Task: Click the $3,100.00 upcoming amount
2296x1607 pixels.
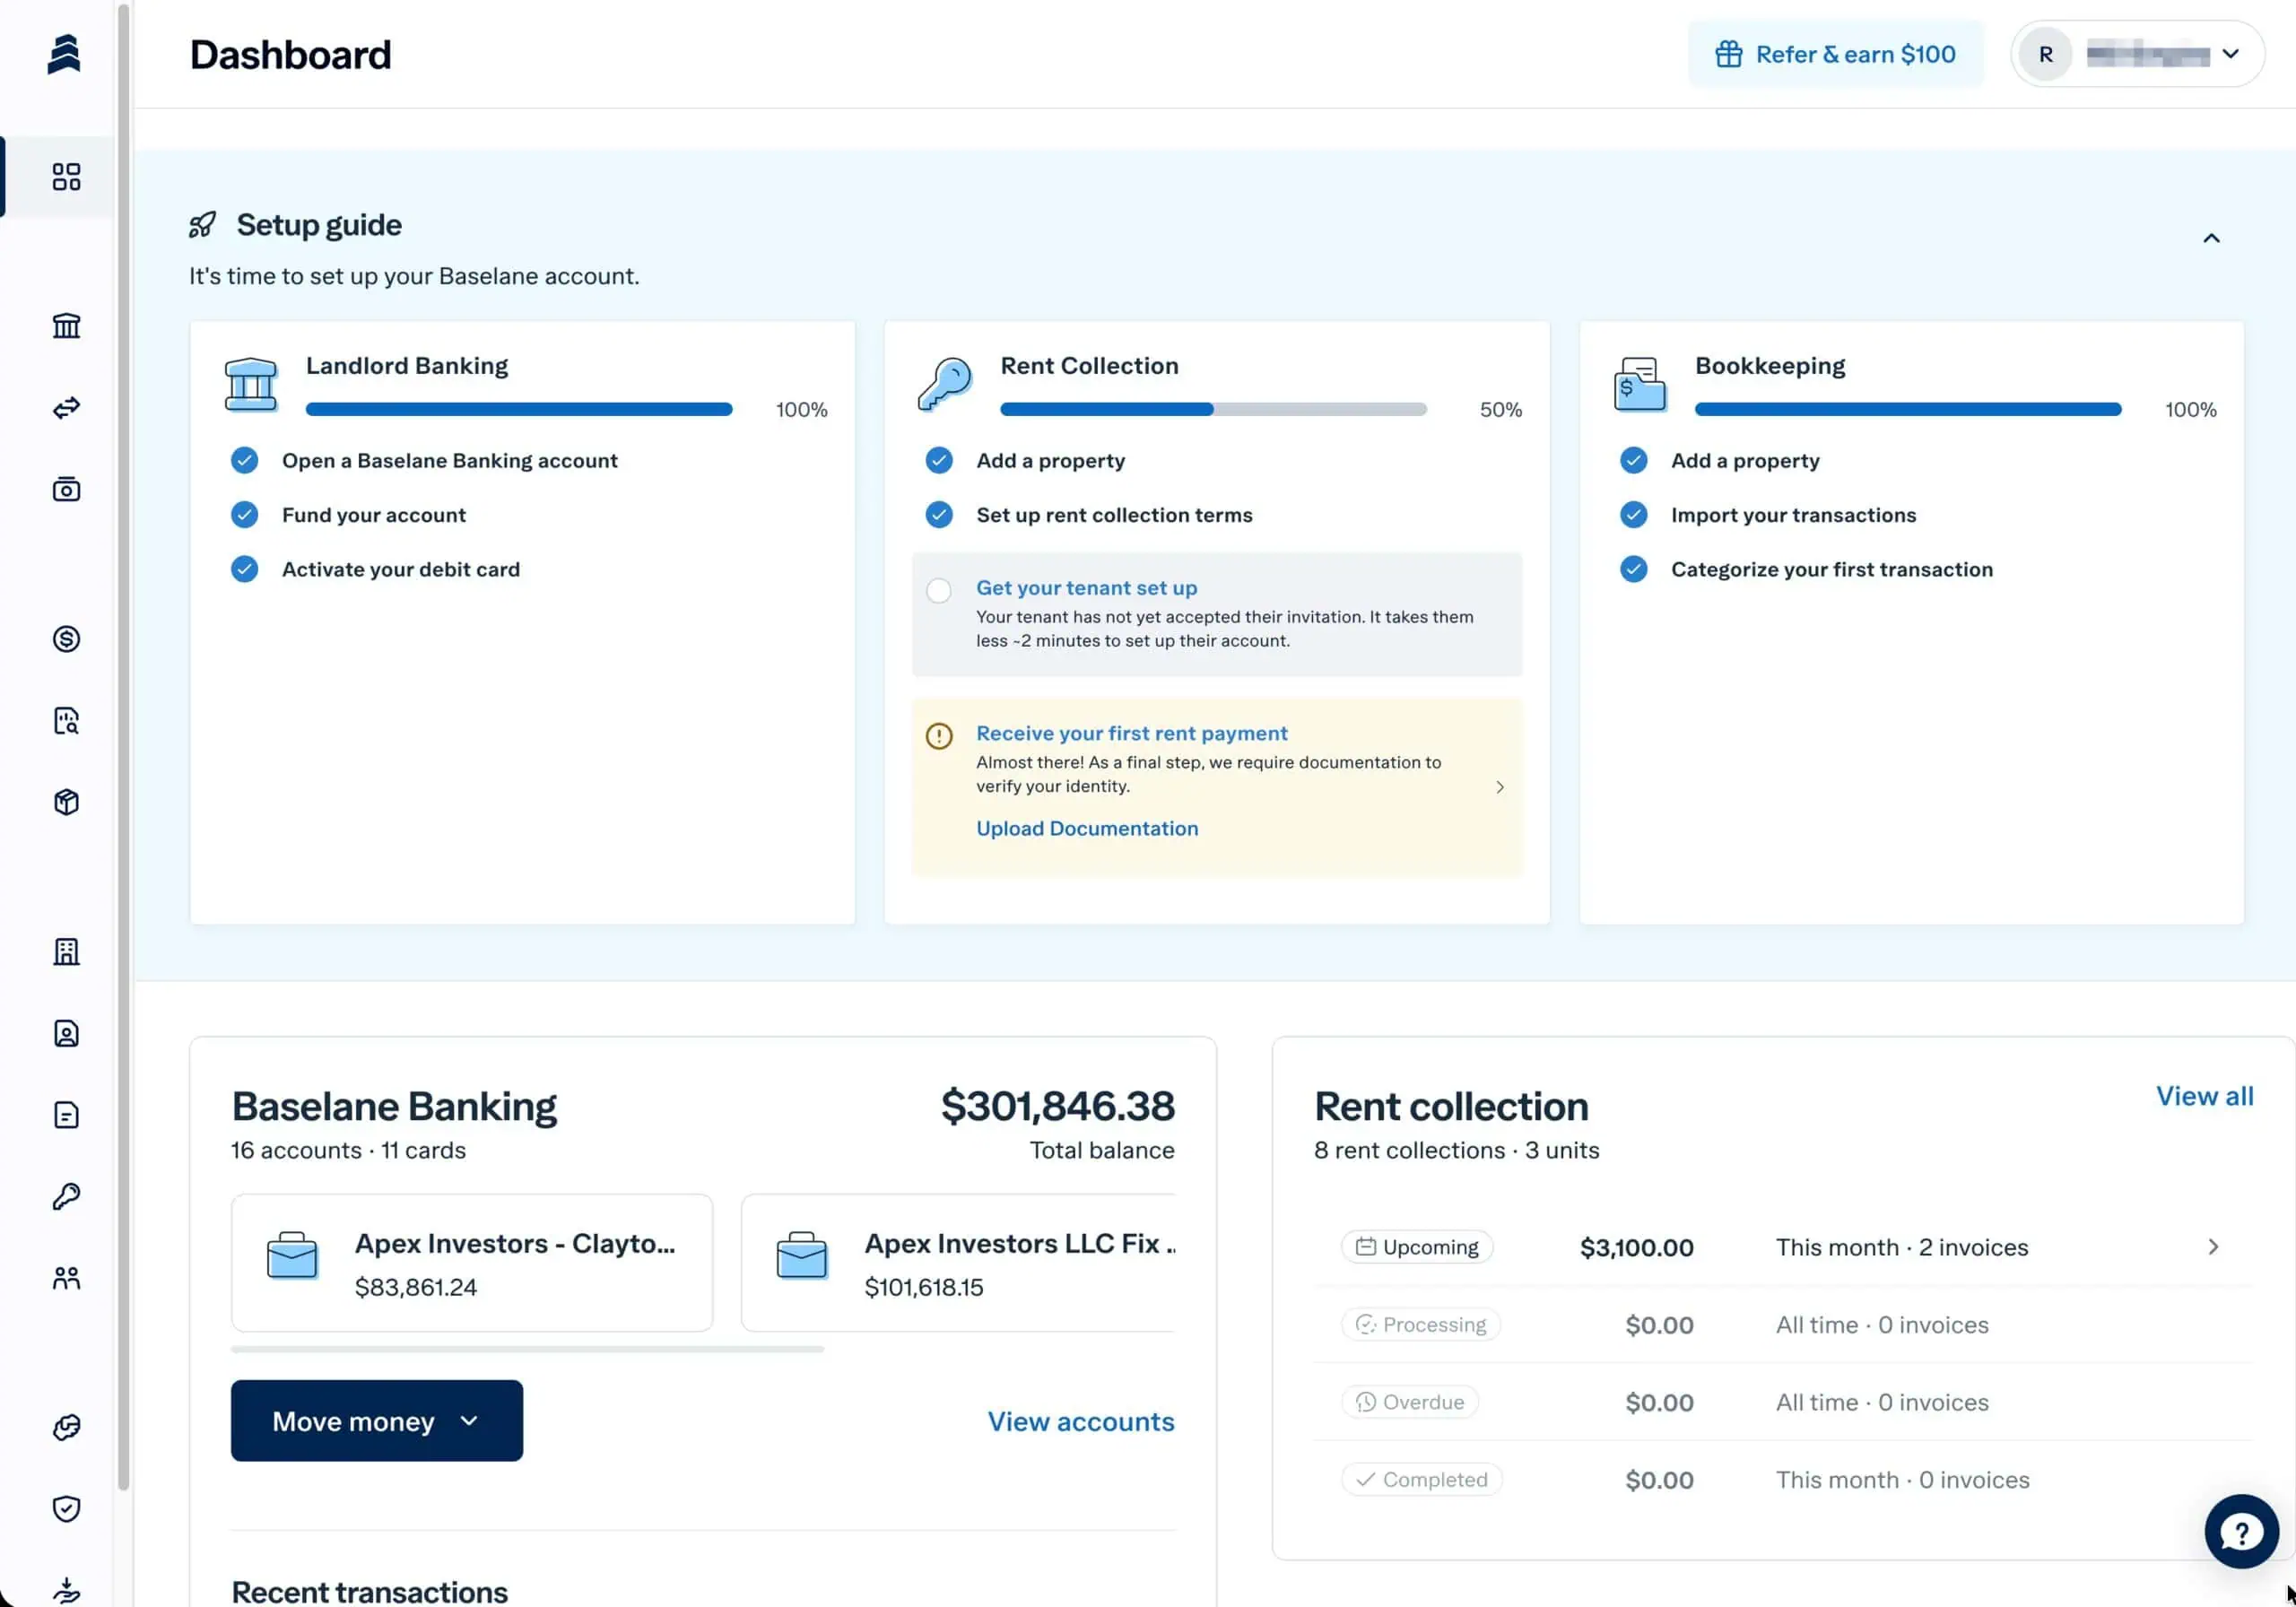Action: click(1637, 1247)
